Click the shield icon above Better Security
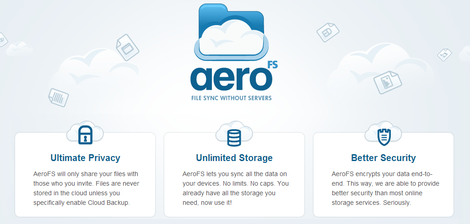Screen dimensions: 470x224 tap(384, 136)
